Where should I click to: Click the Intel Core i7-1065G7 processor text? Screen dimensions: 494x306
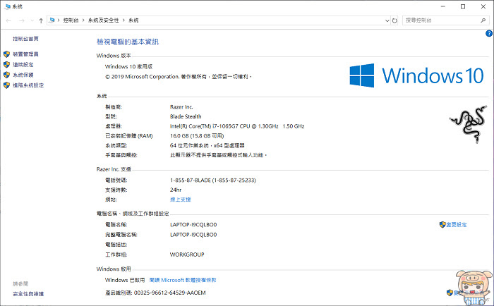[x=237, y=126]
